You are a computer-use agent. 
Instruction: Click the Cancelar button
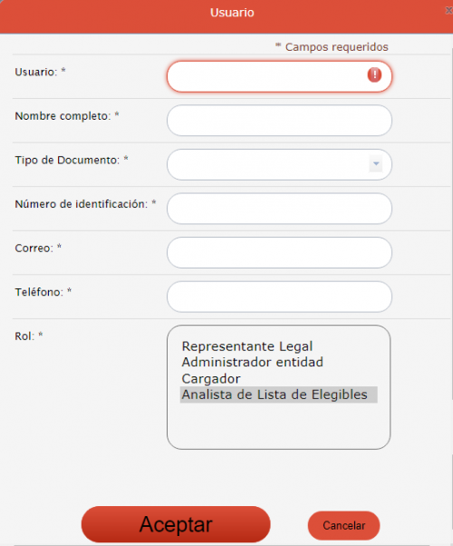pos(343,525)
